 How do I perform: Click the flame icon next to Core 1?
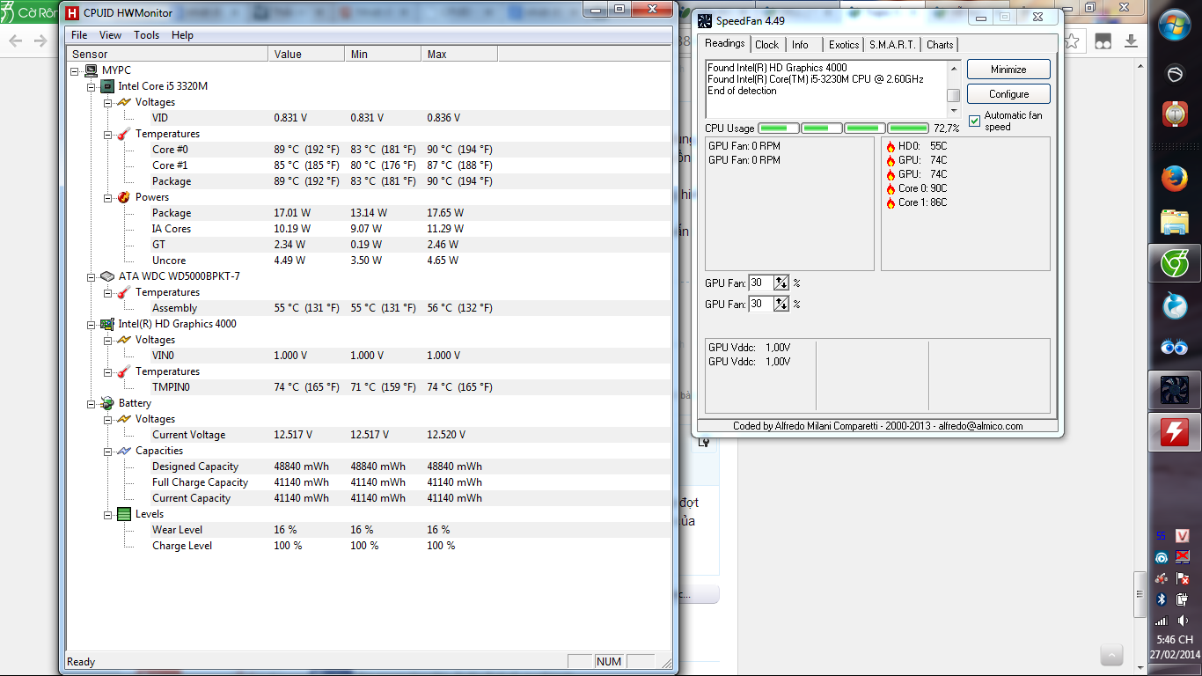(891, 202)
